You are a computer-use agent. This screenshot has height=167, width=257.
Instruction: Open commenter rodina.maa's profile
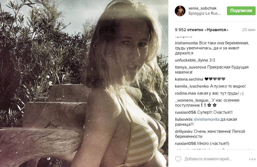(185, 93)
